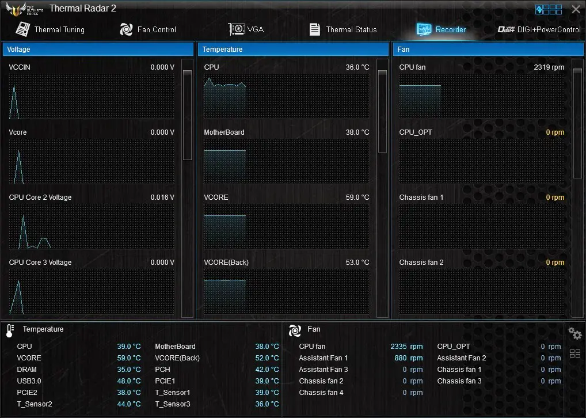586x418 pixels.
Task: Click the 44.0 °C T_Sensor2 reading
Action: click(129, 404)
